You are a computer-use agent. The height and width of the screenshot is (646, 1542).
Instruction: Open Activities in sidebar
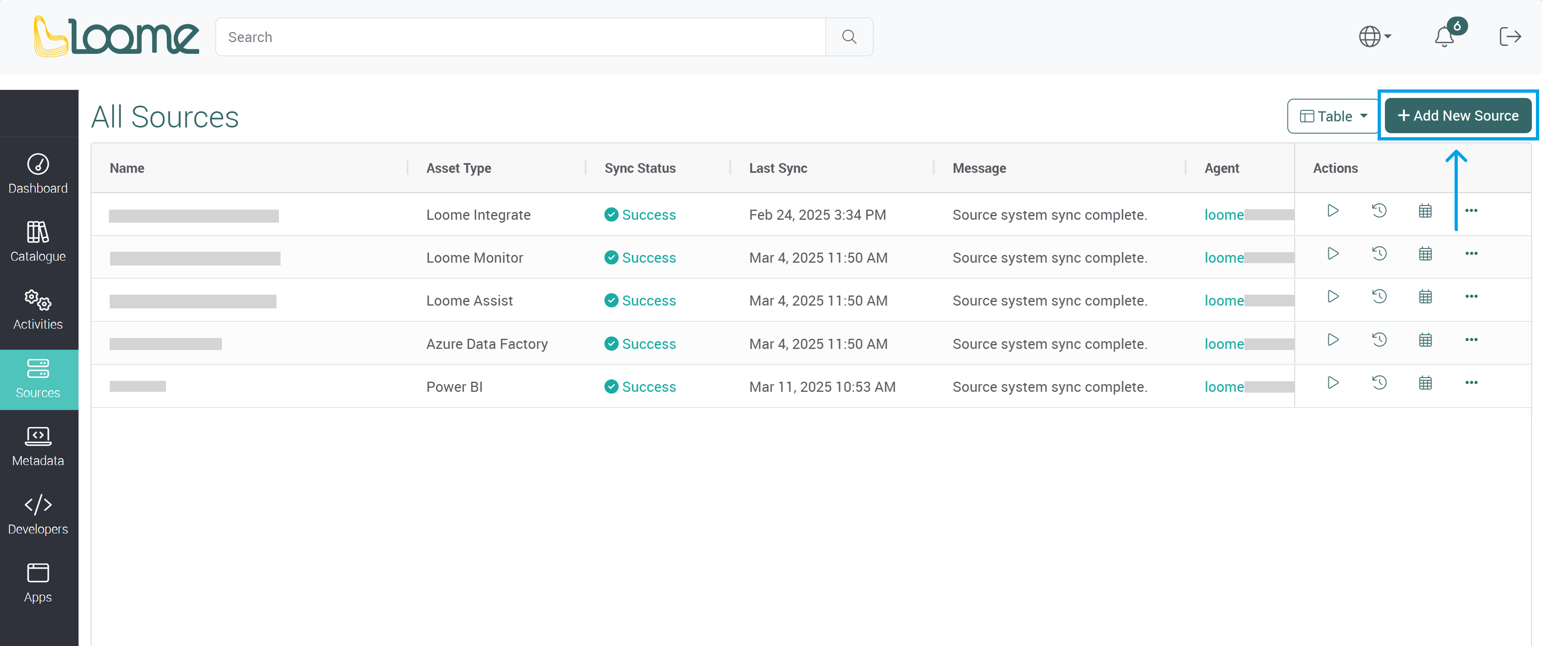pos(38,310)
